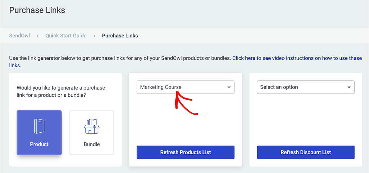The width and height of the screenshot is (369, 173).
Task: Click the chevron separator after Quick Start Guide
Action: (x=94, y=36)
